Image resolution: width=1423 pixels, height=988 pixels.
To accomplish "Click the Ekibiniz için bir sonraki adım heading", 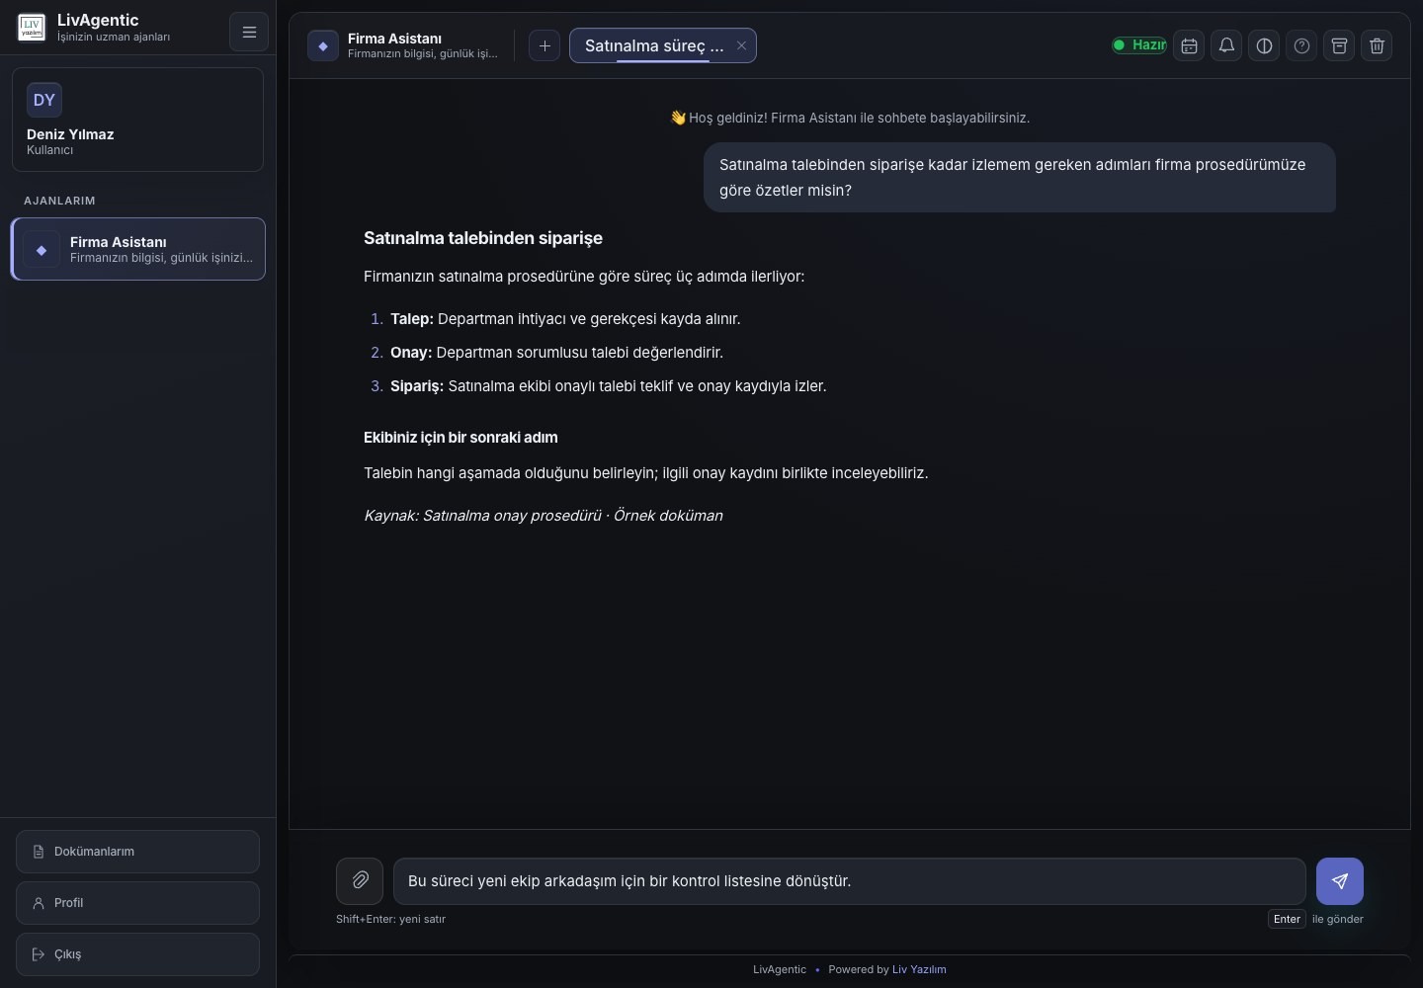I will click(460, 438).
